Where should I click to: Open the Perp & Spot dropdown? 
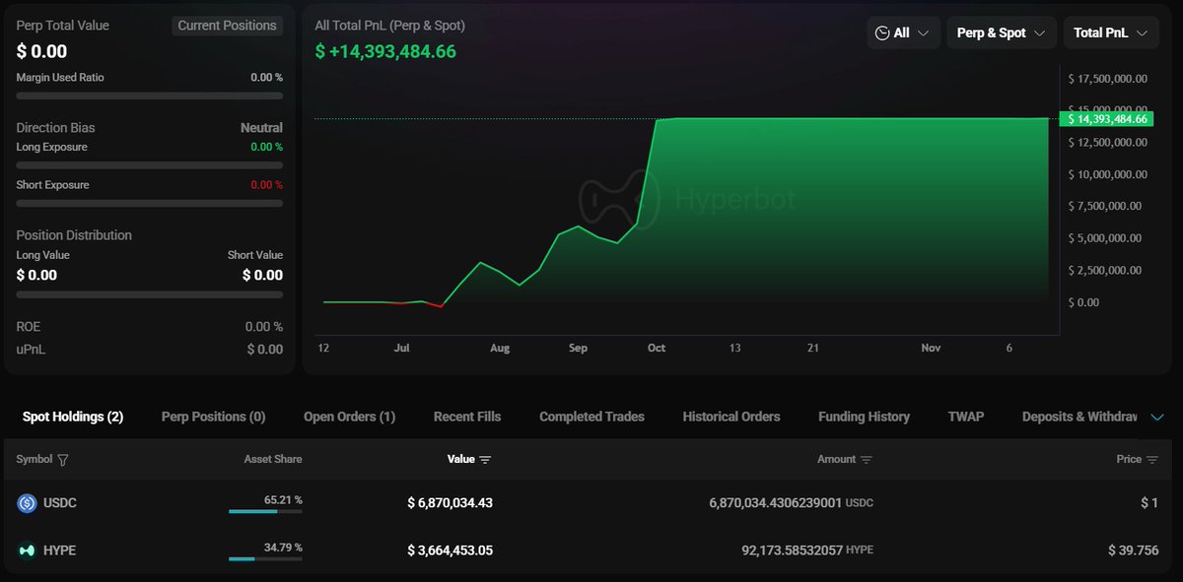(1002, 32)
